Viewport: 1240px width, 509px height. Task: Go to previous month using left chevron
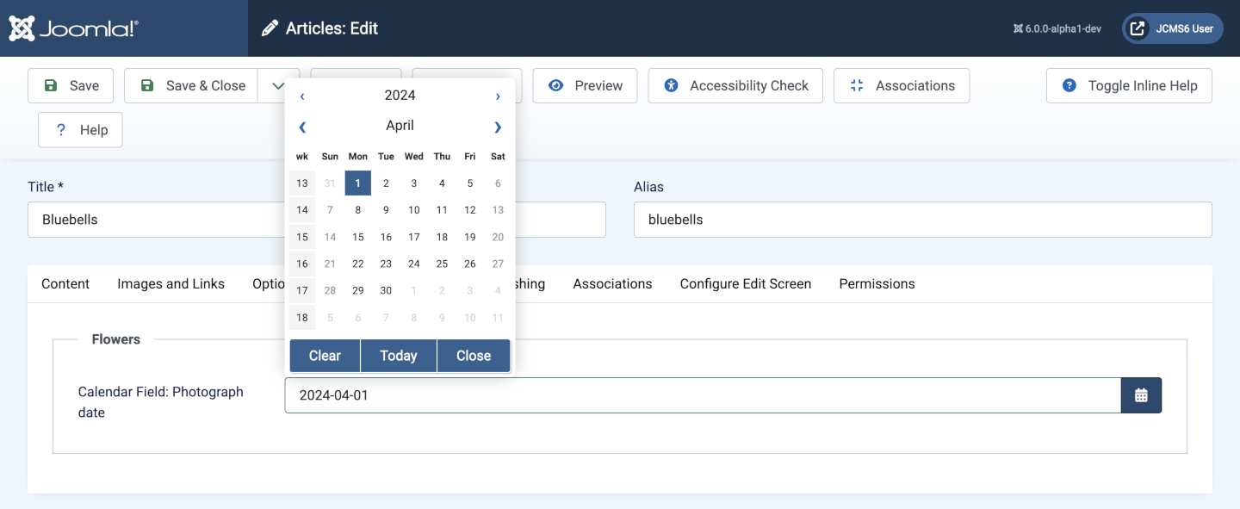302,127
